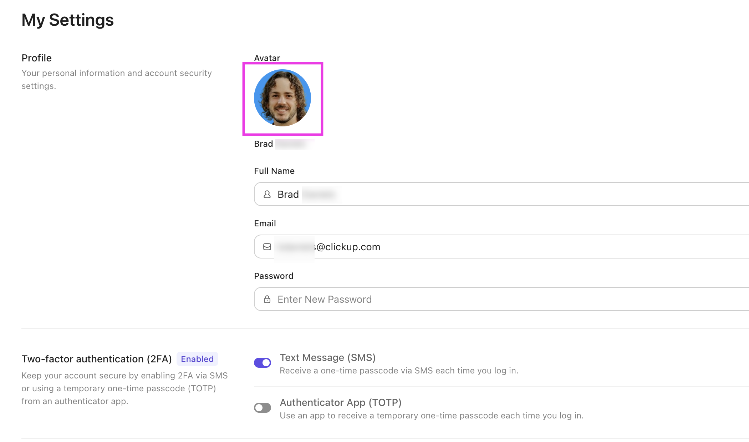Screen dimensions: 749x442
Task: Enable the Authenticator App (TOTP) toggle
Action: pyautogui.click(x=263, y=408)
